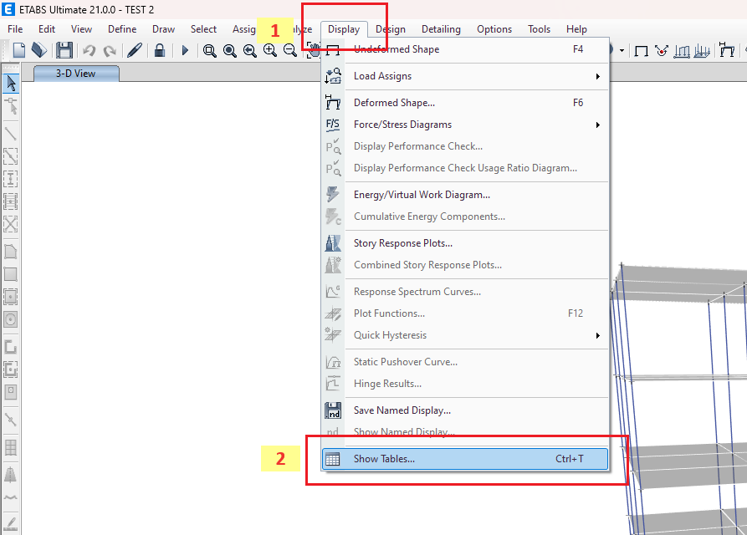The height and width of the screenshot is (535, 747).
Task: Select the pointer arrow tool in left toolbar
Action: [11, 83]
